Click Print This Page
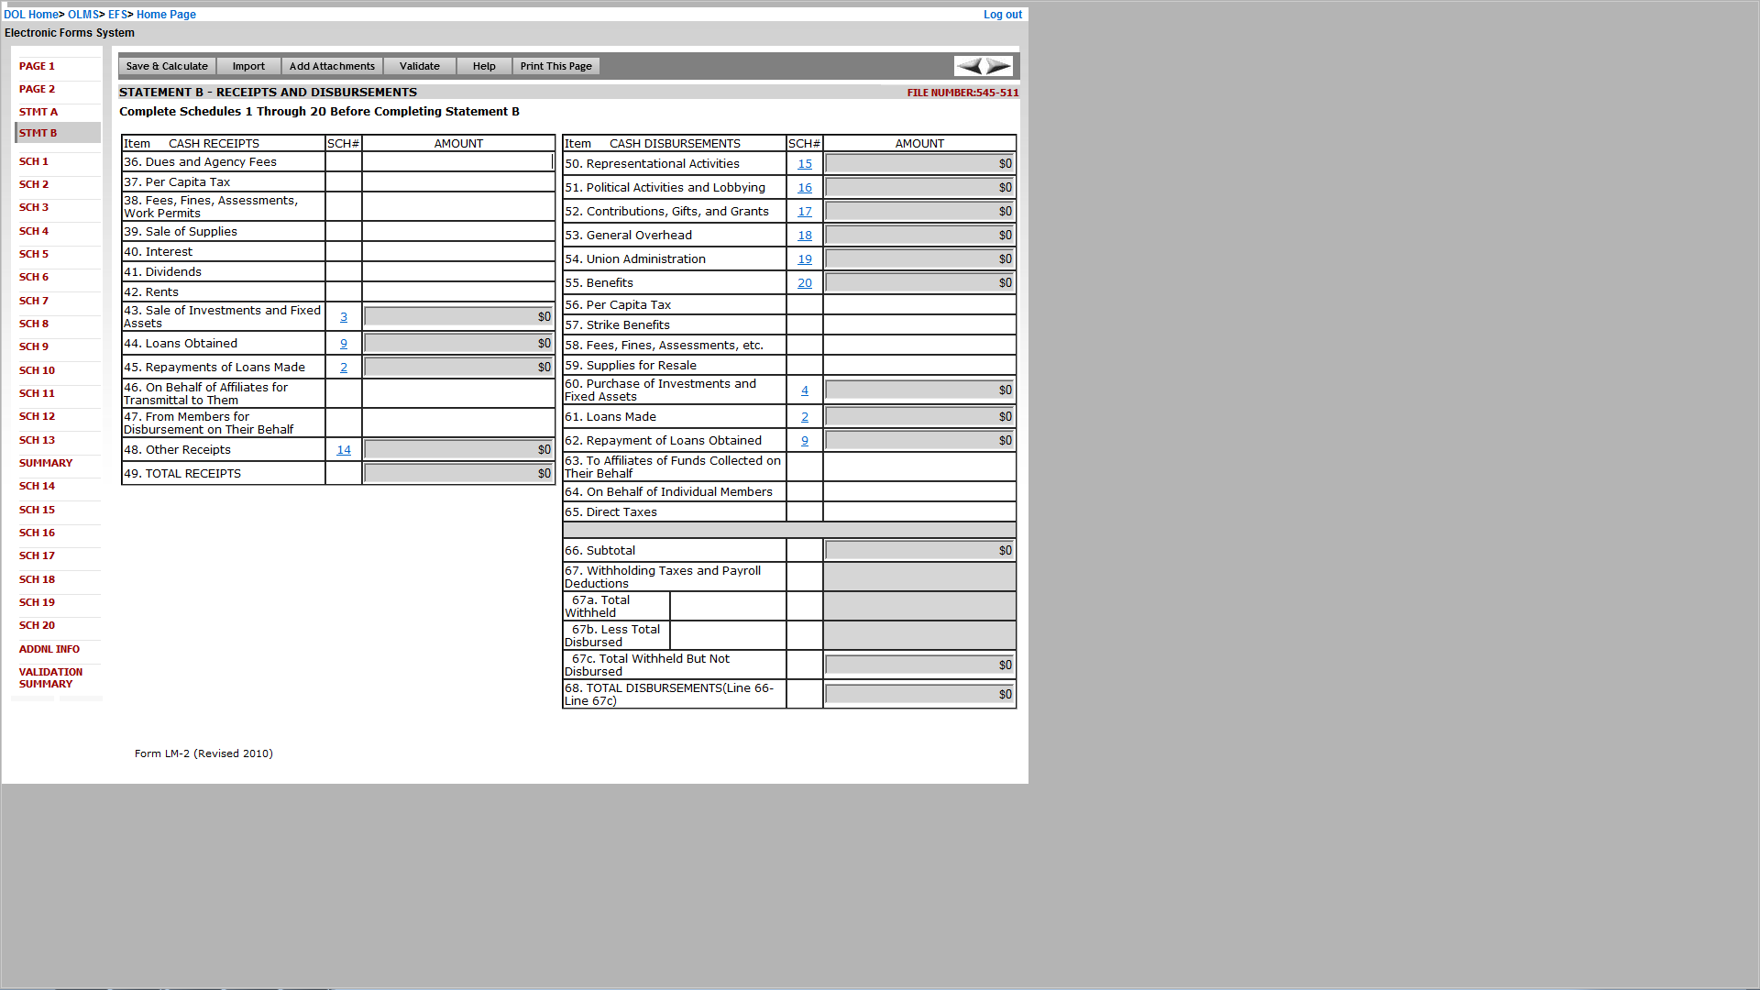Screen dimensions: 1760x990 pos(555,66)
